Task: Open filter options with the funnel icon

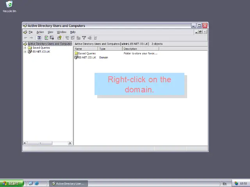Action: pos(84,38)
